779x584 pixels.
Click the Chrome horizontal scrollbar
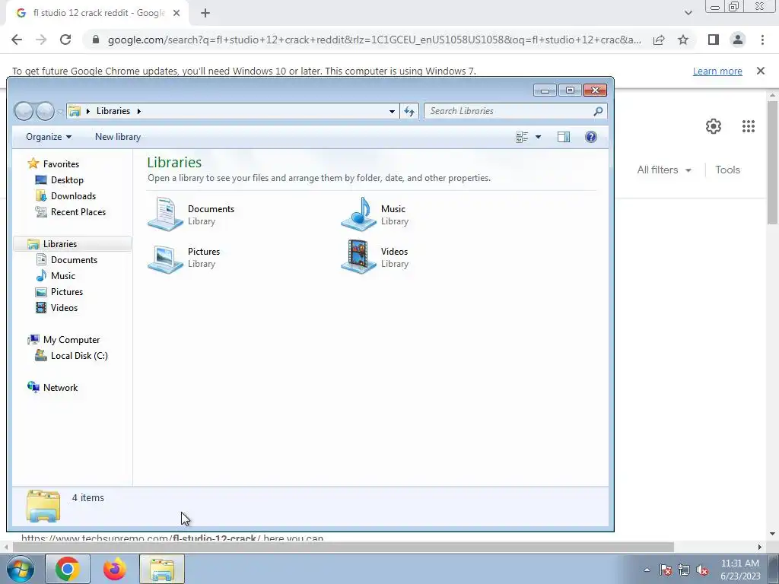click(343, 547)
